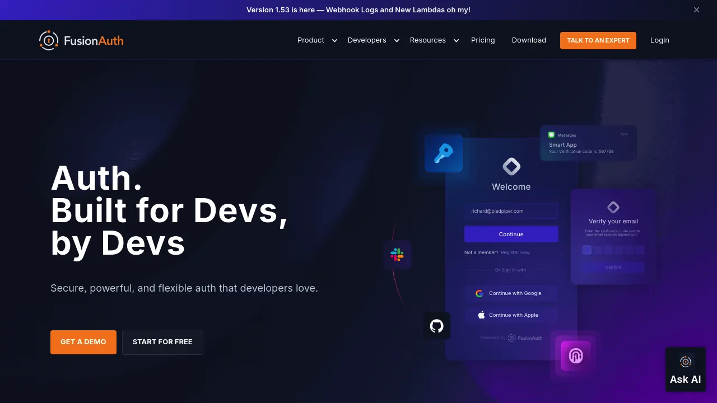Click the Slack logo icon
The height and width of the screenshot is (403, 717).
click(397, 255)
